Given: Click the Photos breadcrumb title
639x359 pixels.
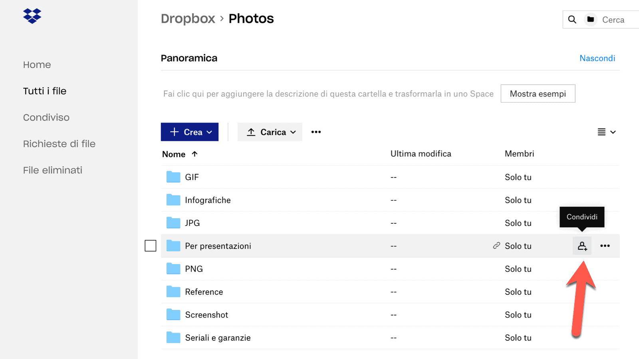Looking at the screenshot, I should (251, 19).
